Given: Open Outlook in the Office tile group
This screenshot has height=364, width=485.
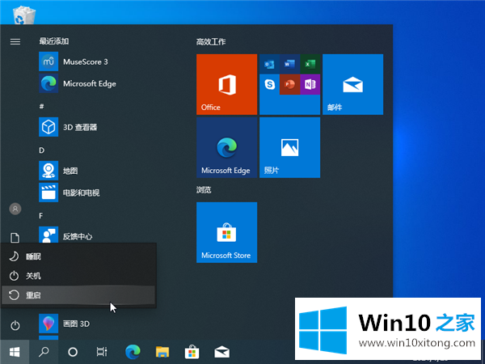Looking at the screenshot, I should 269,64.
